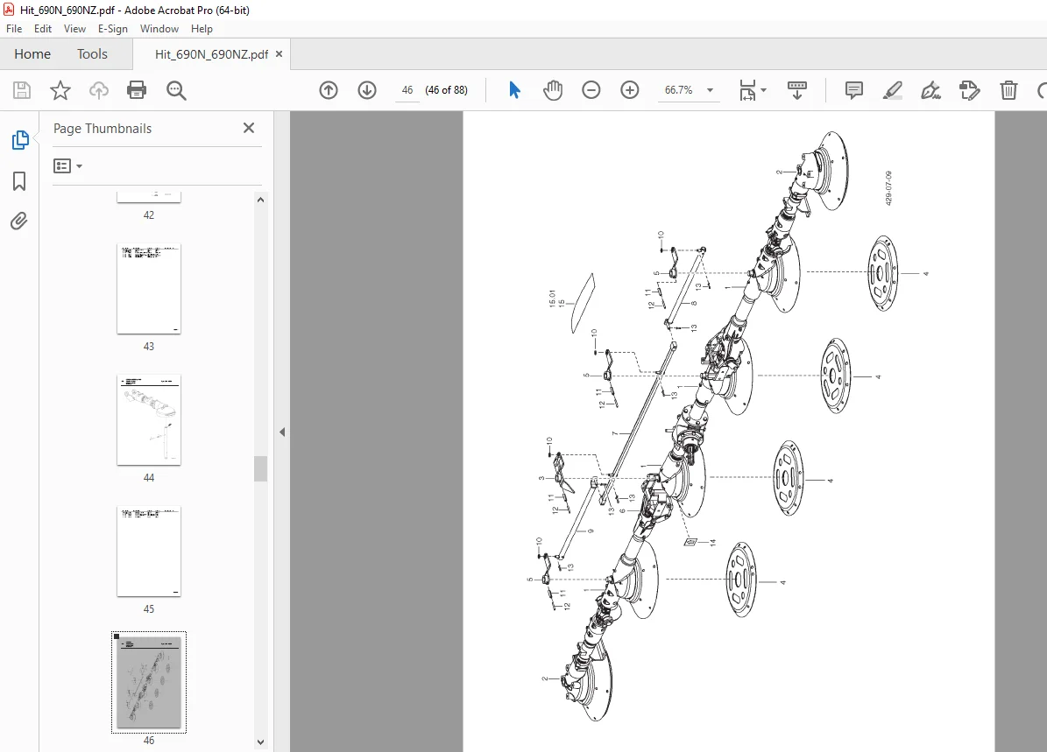Activate the Hand pan tool
This screenshot has height=752, width=1047.
point(553,90)
